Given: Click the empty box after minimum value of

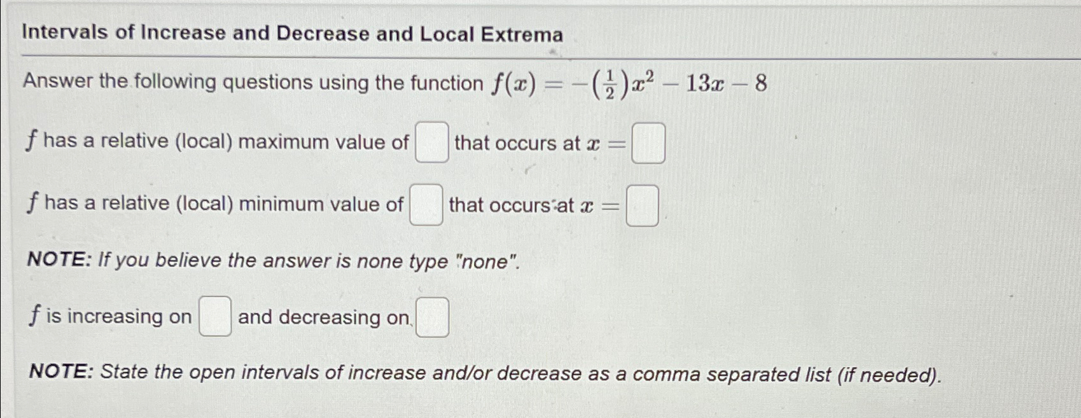Looking at the screenshot, I should [425, 205].
